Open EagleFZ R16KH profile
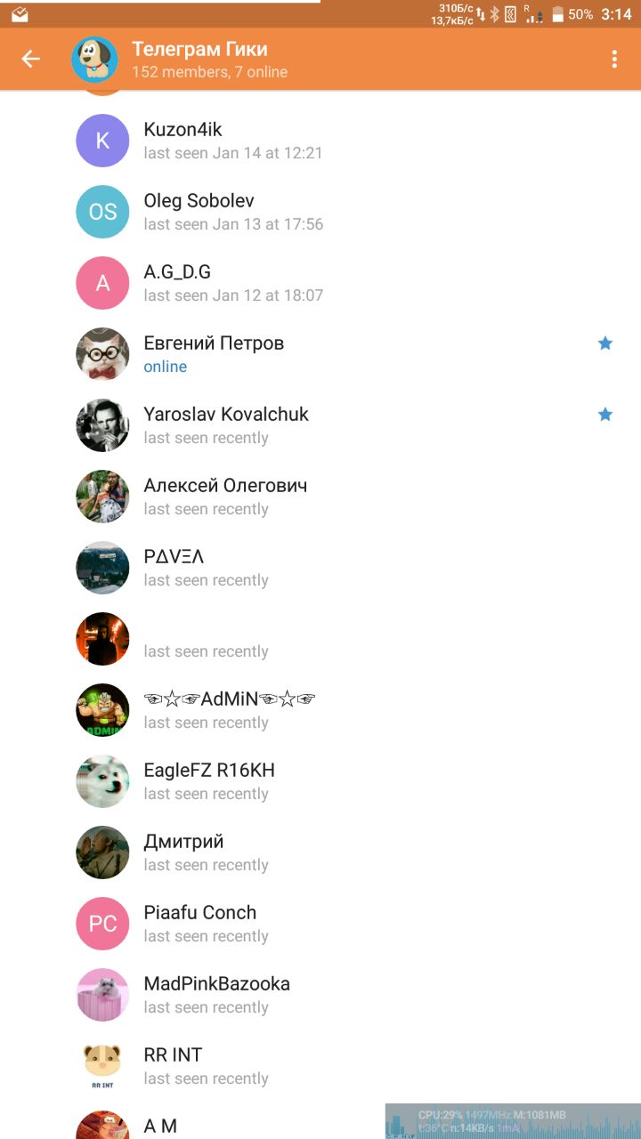This screenshot has height=1139, width=641. pyautogui.click(x=320, y=781)
